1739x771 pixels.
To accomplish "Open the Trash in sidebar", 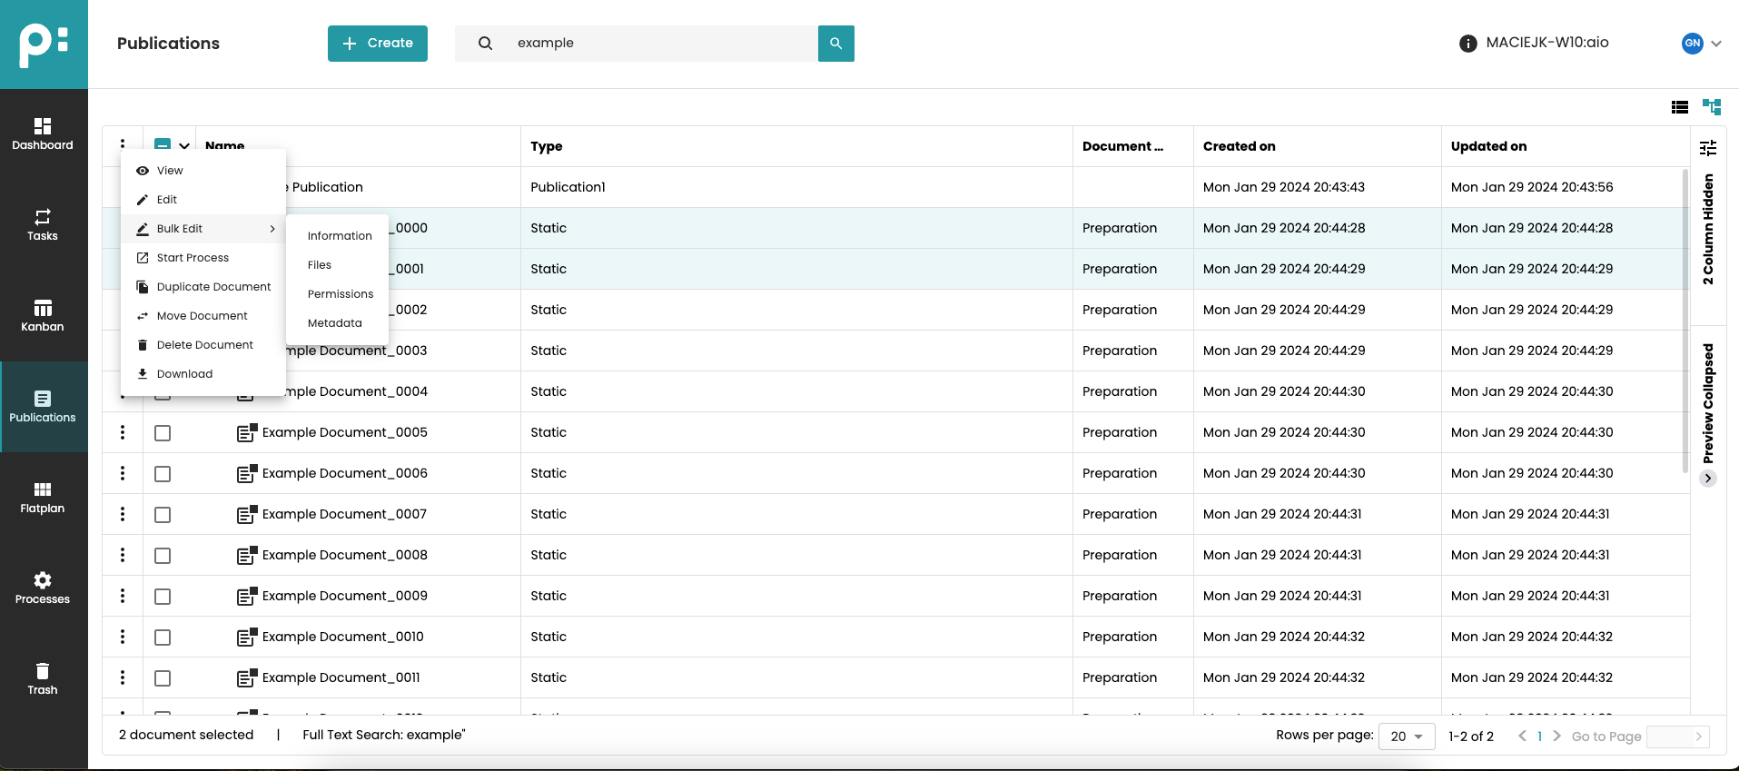I will click(x=43, y=678).
